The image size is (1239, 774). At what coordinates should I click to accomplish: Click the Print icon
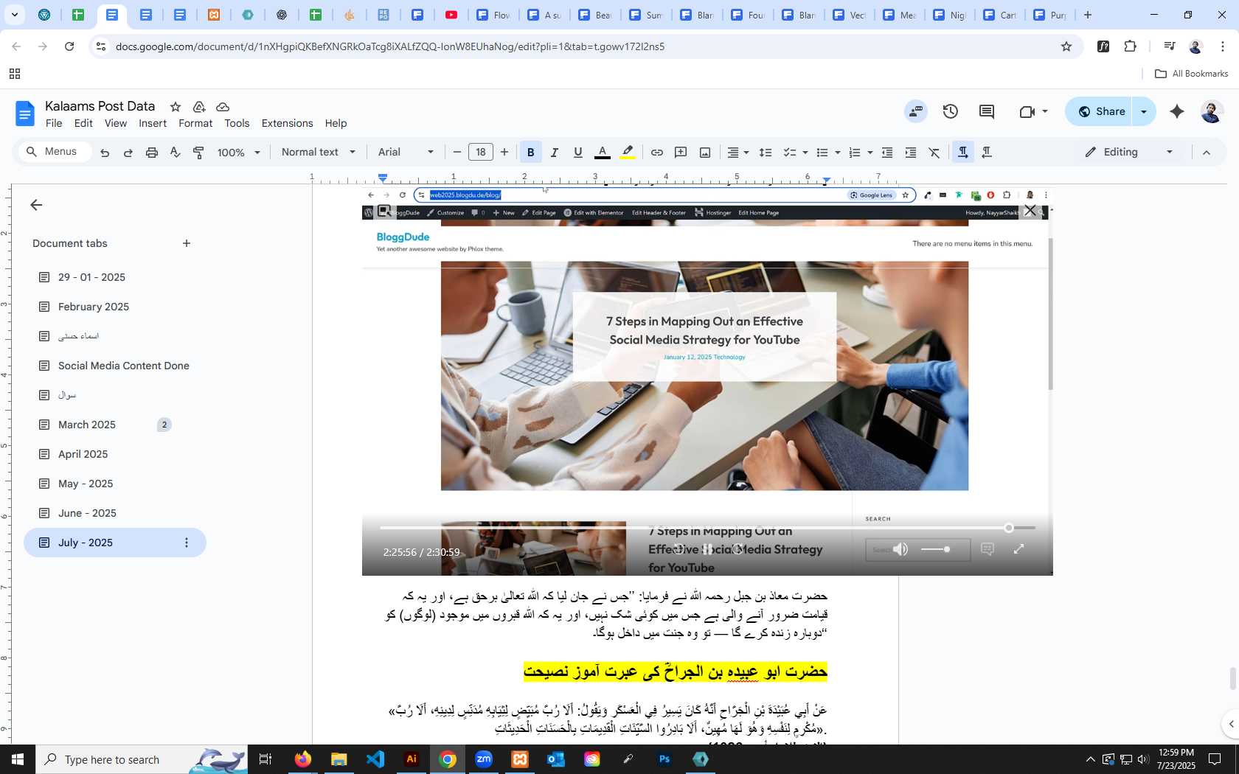pyautogui.click(x=152, y=153)
